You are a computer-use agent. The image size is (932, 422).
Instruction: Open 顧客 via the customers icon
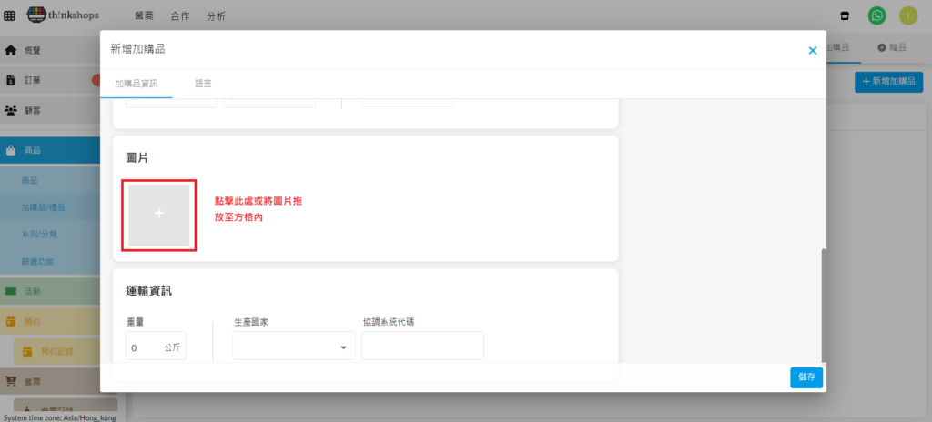[x=11, y=110]
